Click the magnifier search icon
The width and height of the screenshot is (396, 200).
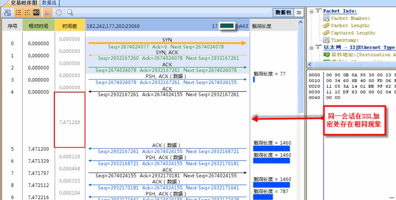tap(70, 12)
